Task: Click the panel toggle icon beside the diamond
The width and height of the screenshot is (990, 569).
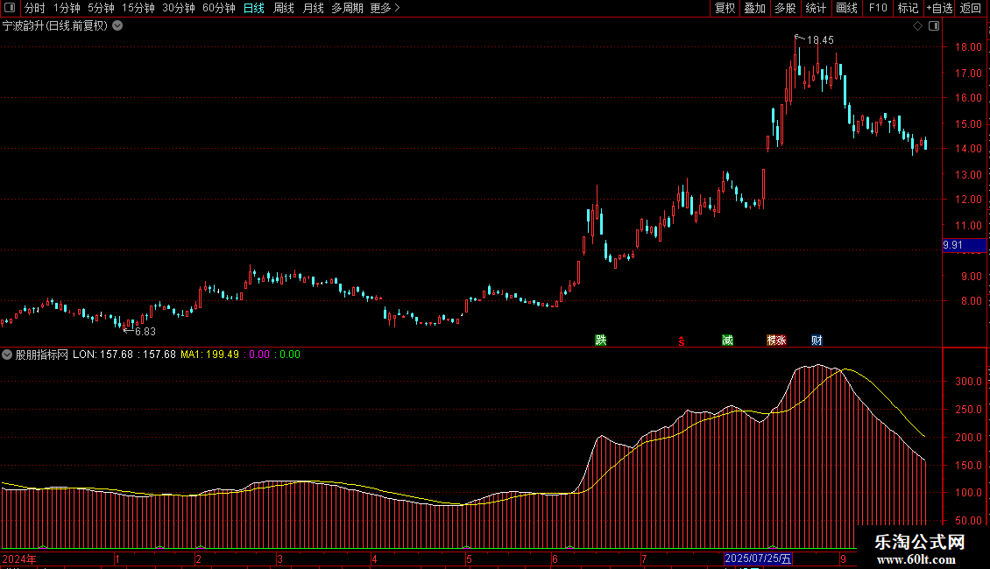Action: click(932, 26)
